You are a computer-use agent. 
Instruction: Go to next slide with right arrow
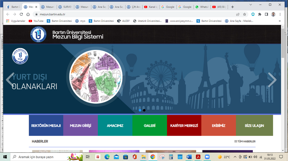[x=272, y=80]
